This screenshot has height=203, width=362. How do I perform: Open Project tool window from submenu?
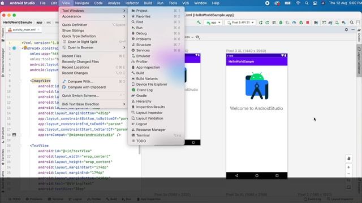156,11
